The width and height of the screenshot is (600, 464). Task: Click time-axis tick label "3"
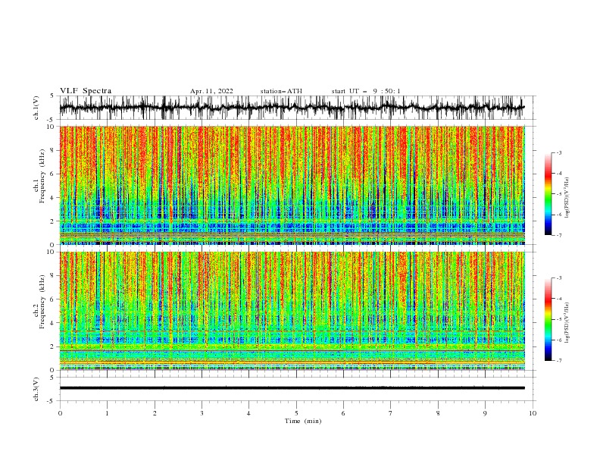click(x=202, y=413)
